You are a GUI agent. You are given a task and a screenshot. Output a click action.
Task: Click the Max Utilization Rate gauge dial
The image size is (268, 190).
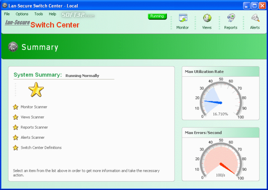[x=221, y=98]
